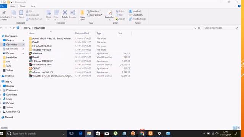Open the Action Center notifications icon
This screenshot has height=137, width=244.
pos(235,134)
